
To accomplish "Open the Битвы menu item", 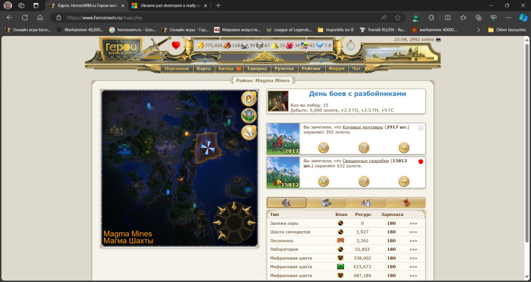I will 230,68.
